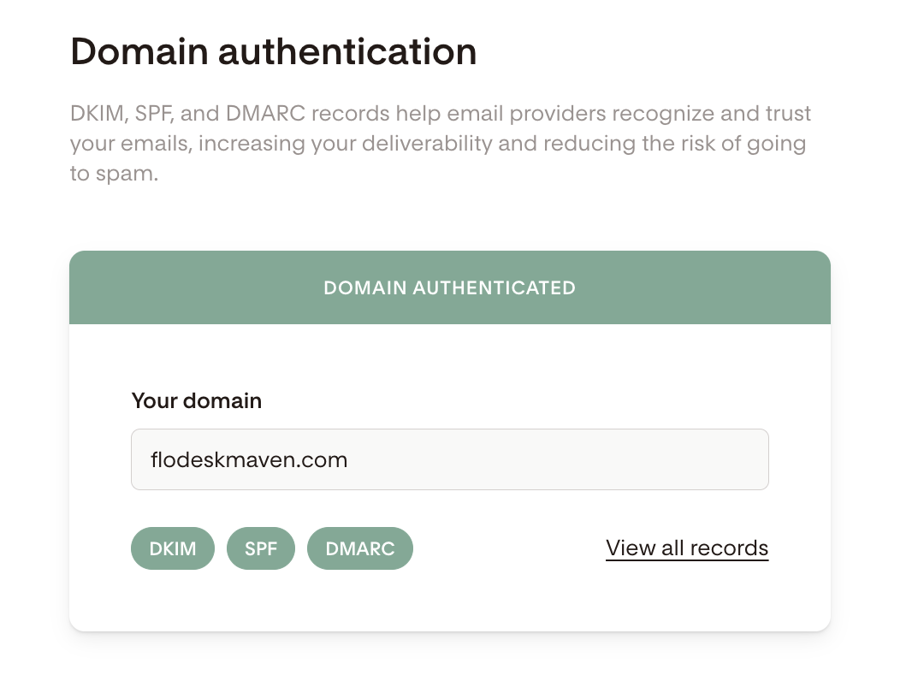The height and width of the screenshot is (681, 924).
Task: Click the Domain authentication page heading
Action: tap(274, 52)
